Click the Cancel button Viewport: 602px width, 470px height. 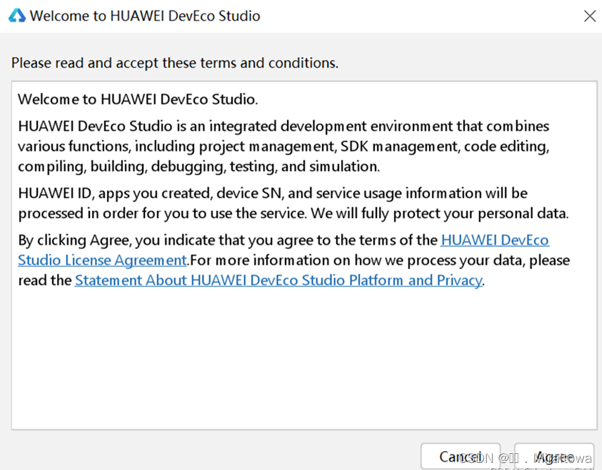pyautogui.click(x=461, y=456)
